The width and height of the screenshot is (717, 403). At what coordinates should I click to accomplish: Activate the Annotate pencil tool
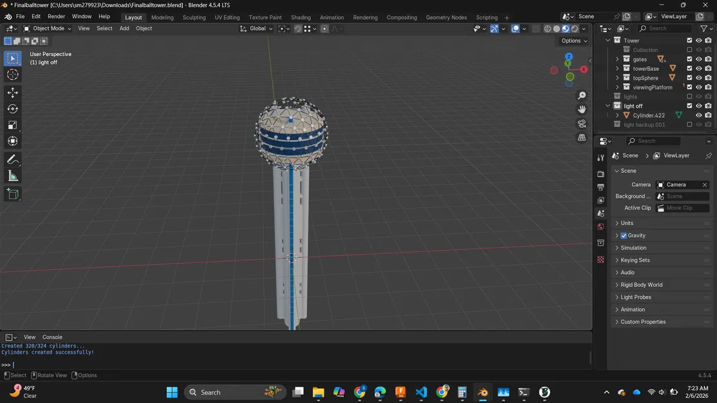[12, 159]
